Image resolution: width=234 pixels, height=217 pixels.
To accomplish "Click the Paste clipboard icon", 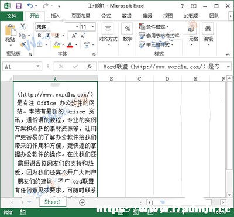I will (10, 30).
